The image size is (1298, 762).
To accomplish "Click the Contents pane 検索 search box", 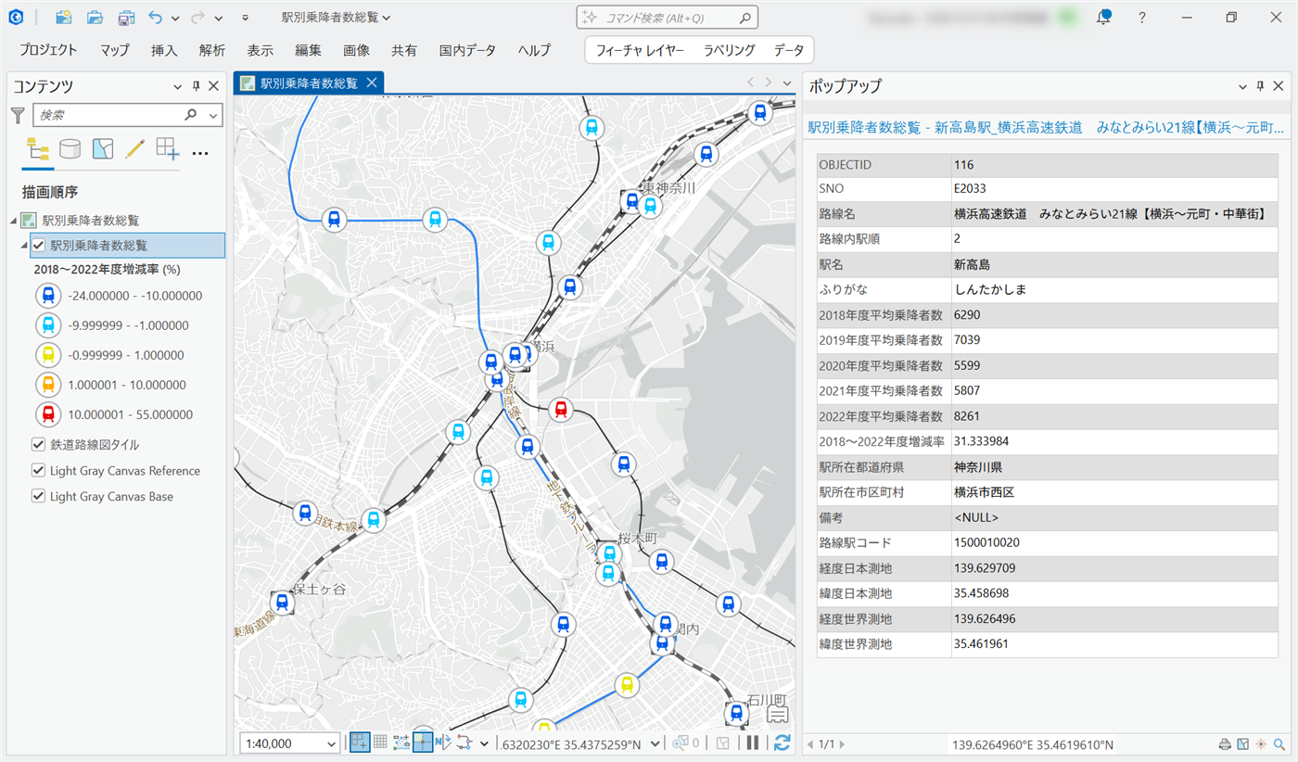I will tap(109, 115).
